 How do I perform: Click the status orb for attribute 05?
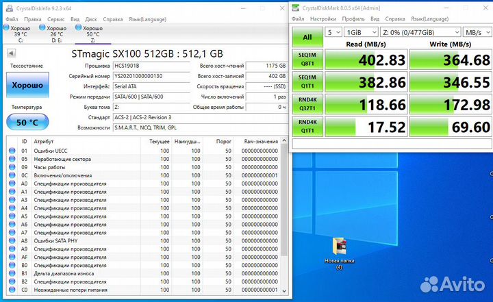[x=12, y=159]
